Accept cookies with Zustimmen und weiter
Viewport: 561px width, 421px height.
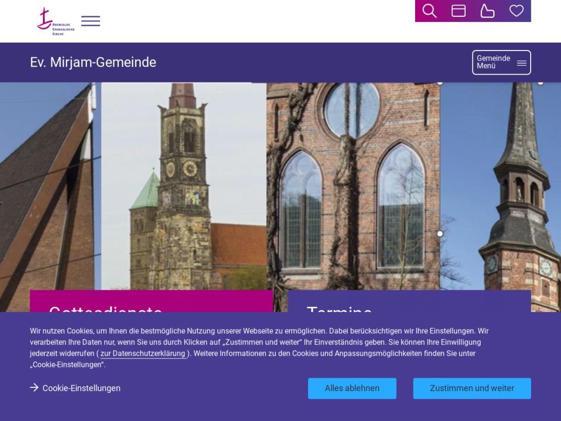point(472,388)
